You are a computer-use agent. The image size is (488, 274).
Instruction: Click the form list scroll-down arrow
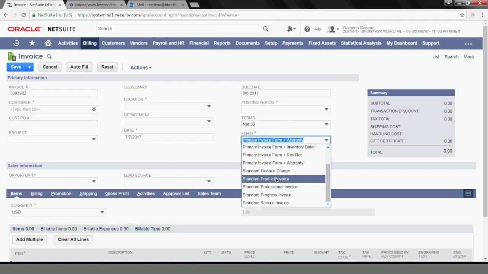click(x=328, y=204)
